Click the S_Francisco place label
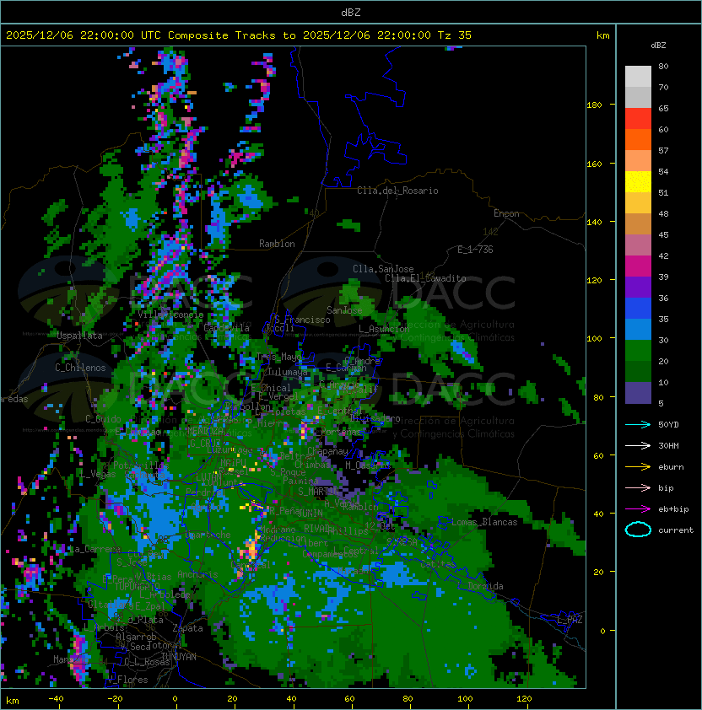This screenshot has width=702, height=710. click(302, 320)
